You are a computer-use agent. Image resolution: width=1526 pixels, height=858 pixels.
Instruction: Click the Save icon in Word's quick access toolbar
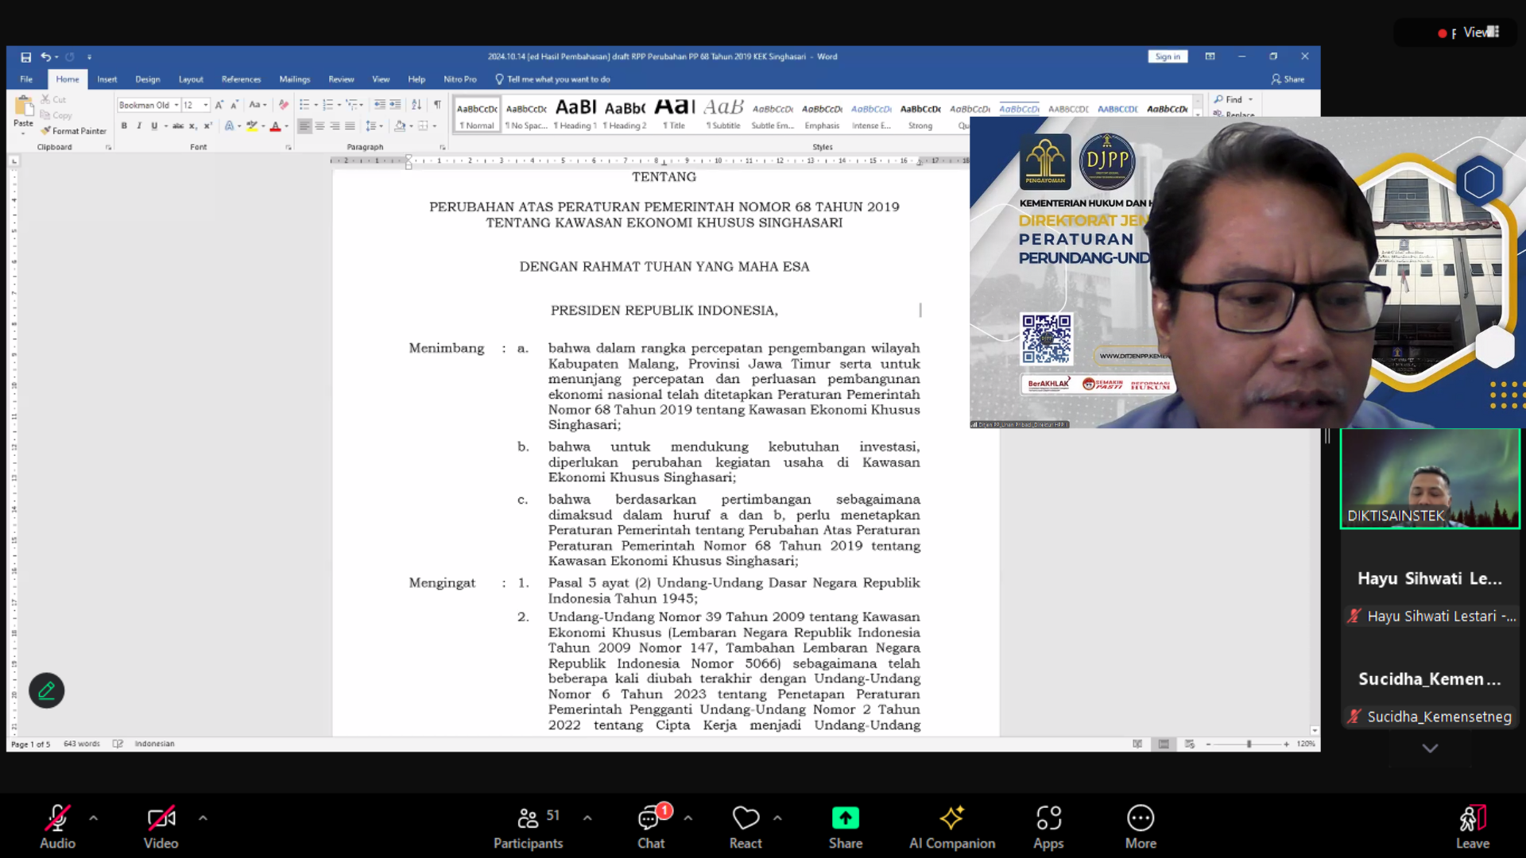[25, 57]
